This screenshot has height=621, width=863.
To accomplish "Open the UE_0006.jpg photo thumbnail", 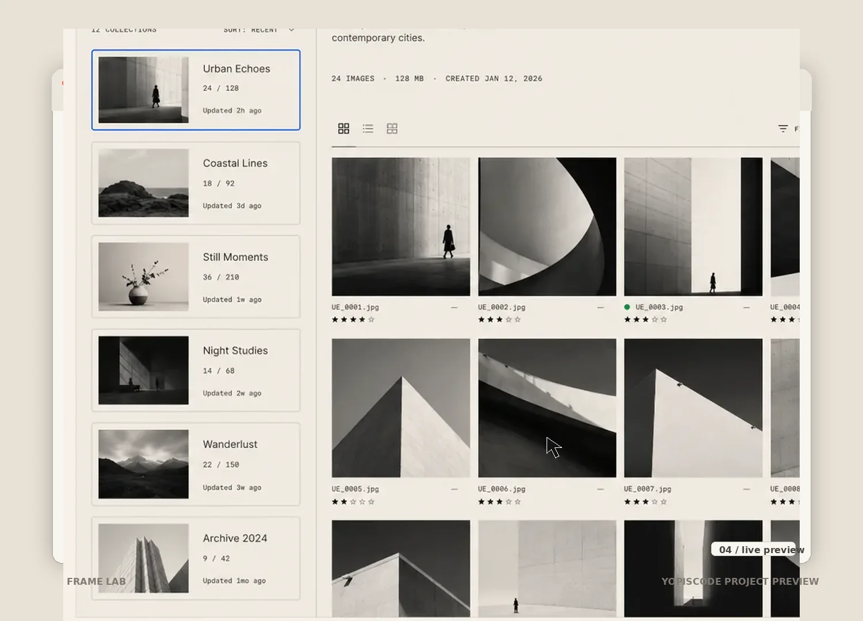I will [547, 408].
